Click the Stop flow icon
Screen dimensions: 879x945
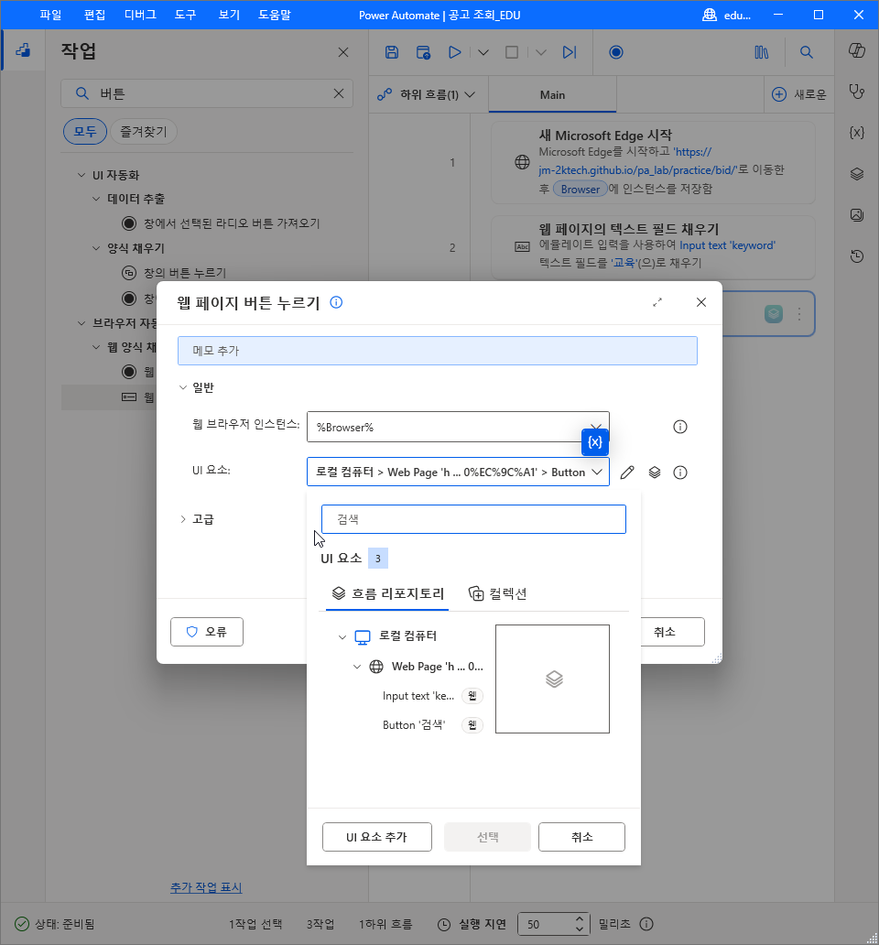pyautogui.click(x=512, y=52)
